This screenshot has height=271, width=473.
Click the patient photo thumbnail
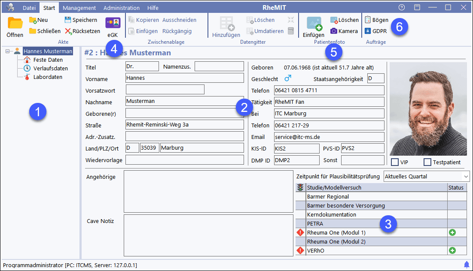pyautogui.click(x=428, y=109)
